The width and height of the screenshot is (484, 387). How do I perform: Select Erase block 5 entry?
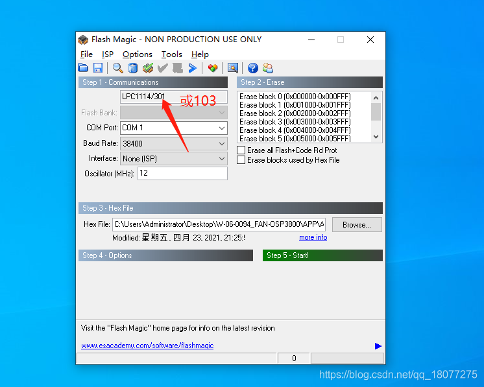tap(295, 139)
